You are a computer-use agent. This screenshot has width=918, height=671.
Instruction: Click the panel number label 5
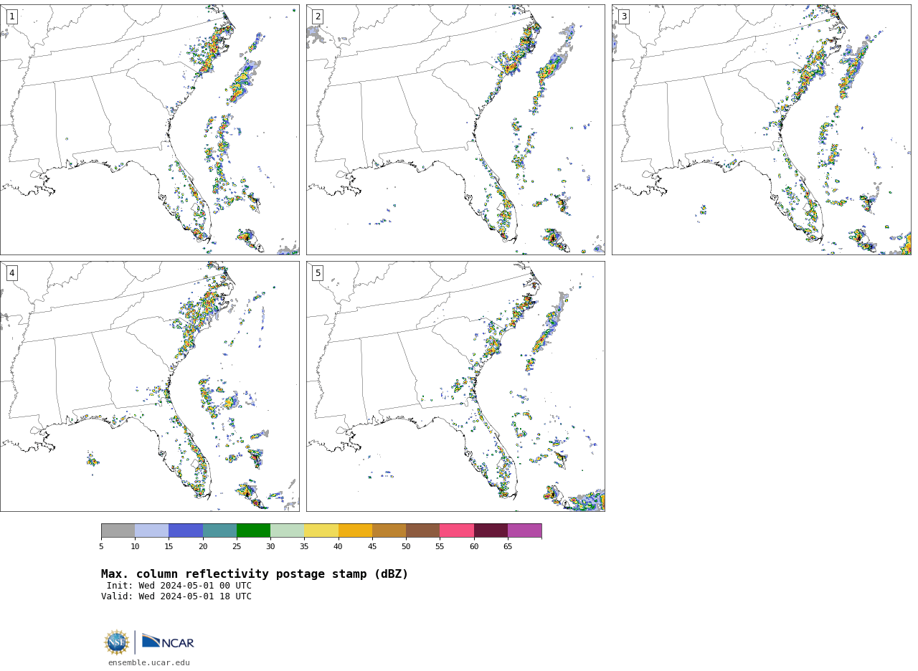(318, 273)
